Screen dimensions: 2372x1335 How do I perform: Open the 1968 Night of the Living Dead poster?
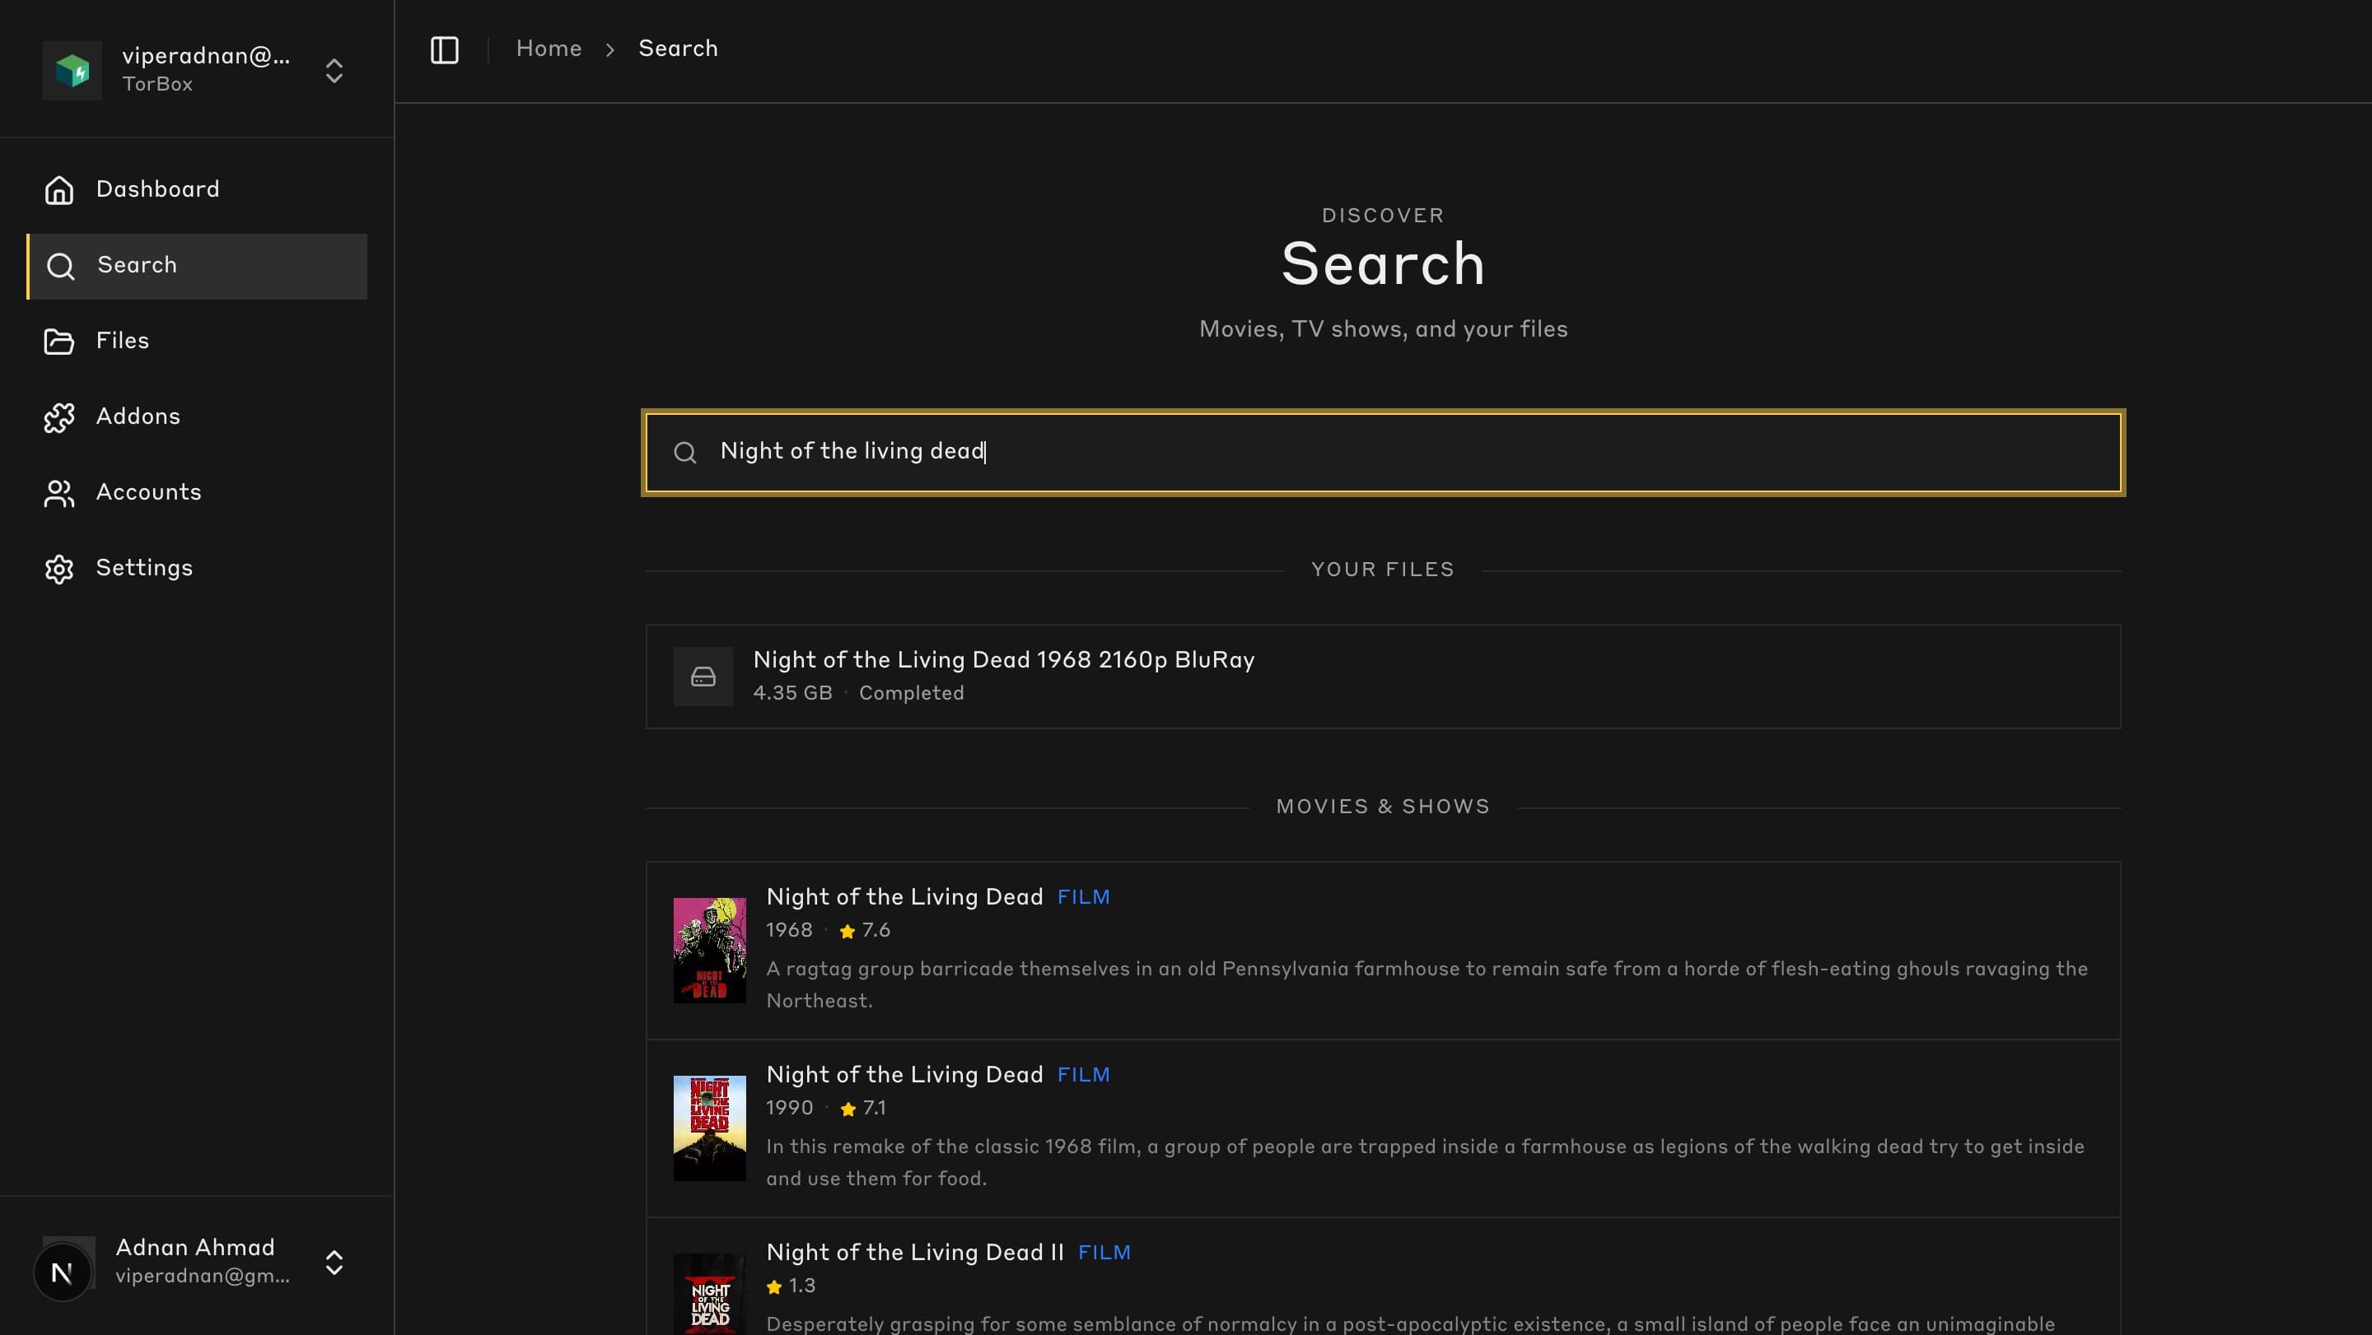[709, 951]
